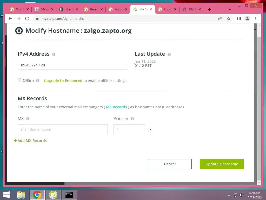266x200 pixels.
Task: Toggle the Offline checkbox
Action: tap(19, 80)
